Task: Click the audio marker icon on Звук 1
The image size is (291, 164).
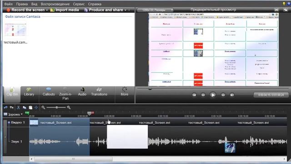Action: pos(230,148)
